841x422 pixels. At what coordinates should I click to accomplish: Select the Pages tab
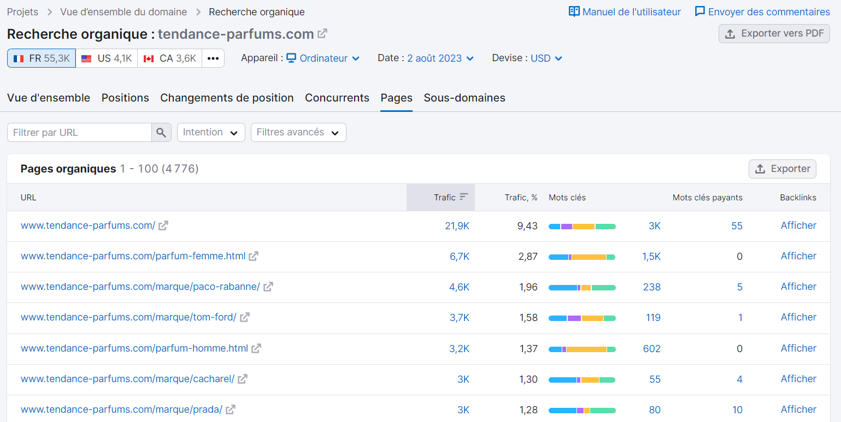point(397,98)
